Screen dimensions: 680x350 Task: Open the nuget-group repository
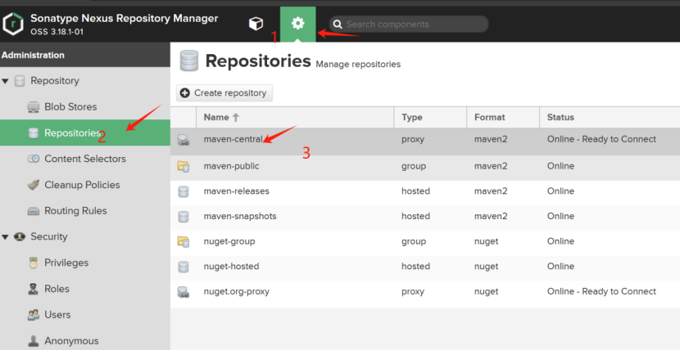[229, 241]
